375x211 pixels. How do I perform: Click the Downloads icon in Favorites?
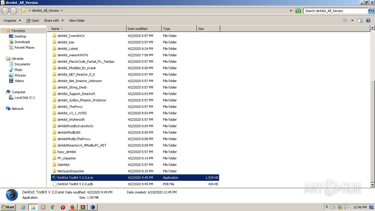pyautogui.click(x=11, y=42)
